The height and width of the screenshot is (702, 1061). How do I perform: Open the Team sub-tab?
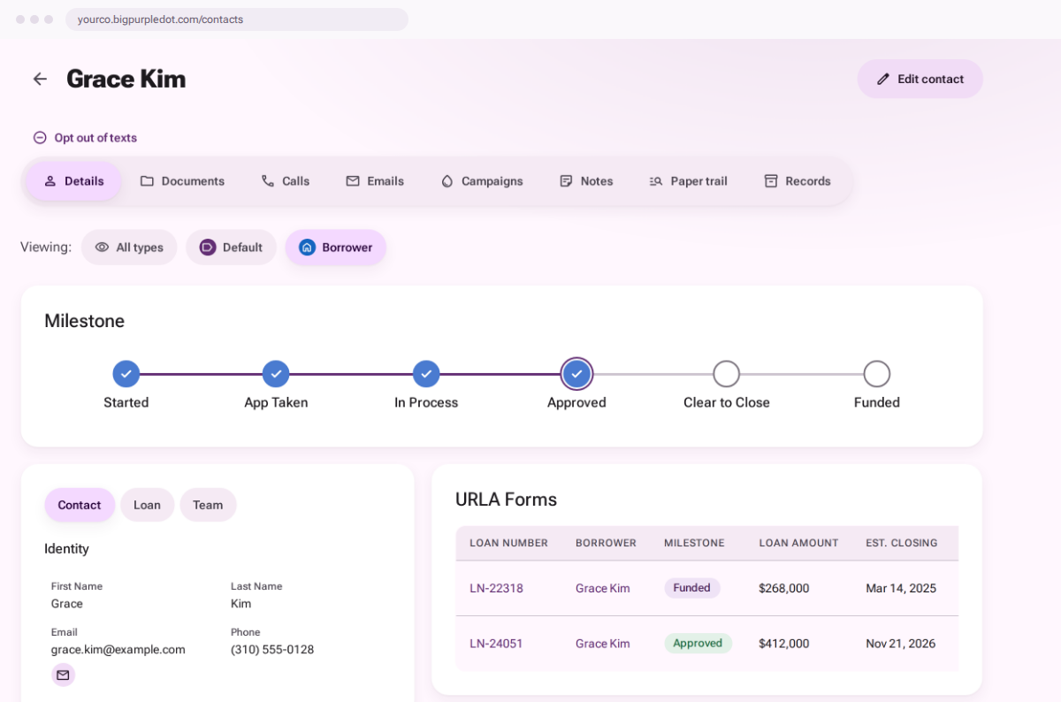pyautogui.click(x=208, y=505)
